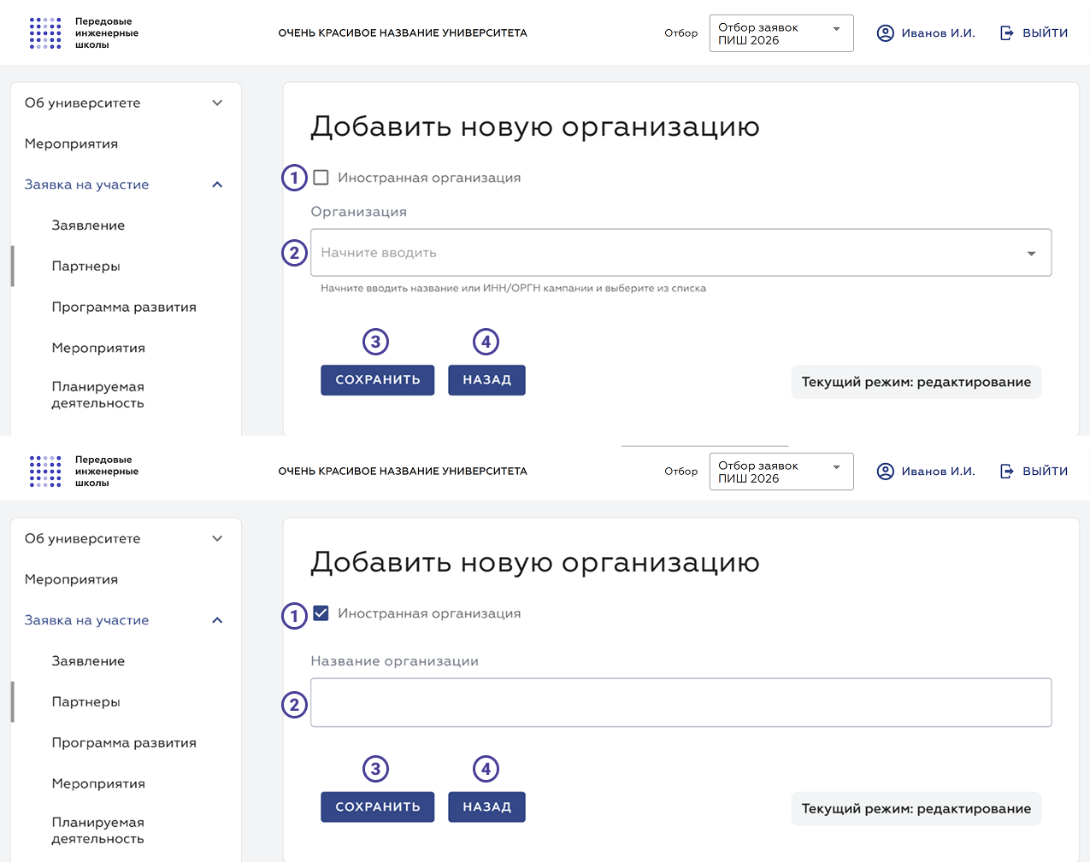
Task: Click ОЧЕНЬ КРАСИВОЕ НАЗВАНИЕ УНИВЕРСИТЕТА in bottom header
Action: tap(403, 472)
